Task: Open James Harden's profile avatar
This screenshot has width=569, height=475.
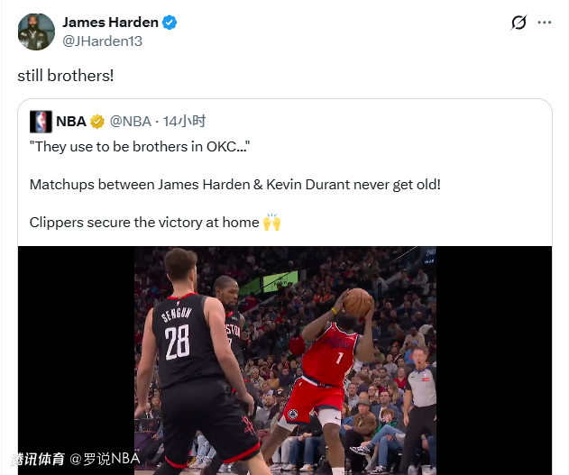Action: (x=36, y=32)
